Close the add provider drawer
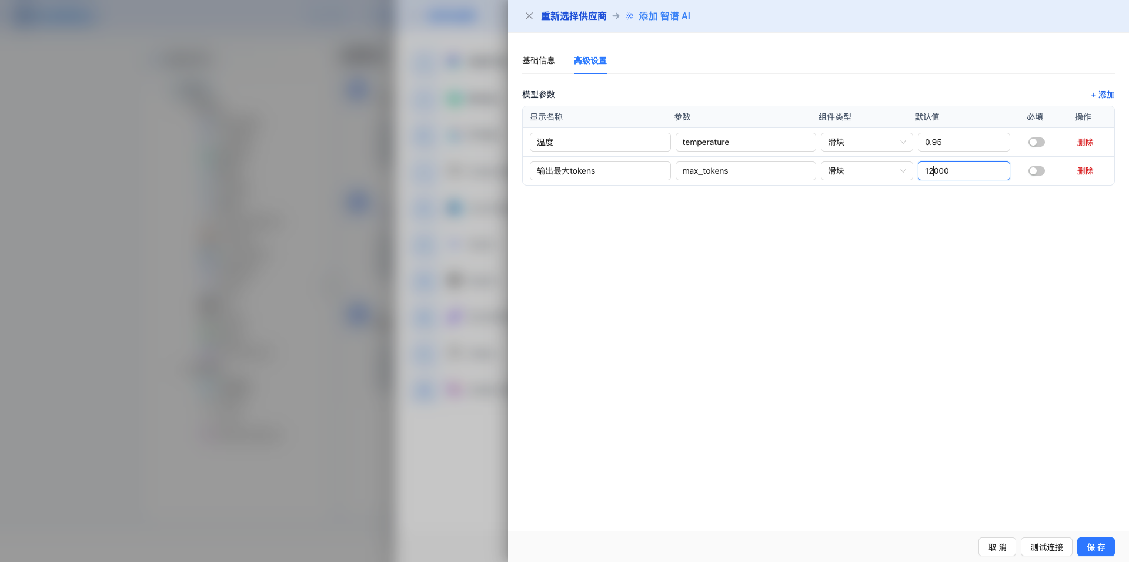The width and height of the screenshot is (1129, 562). (529, 16)
